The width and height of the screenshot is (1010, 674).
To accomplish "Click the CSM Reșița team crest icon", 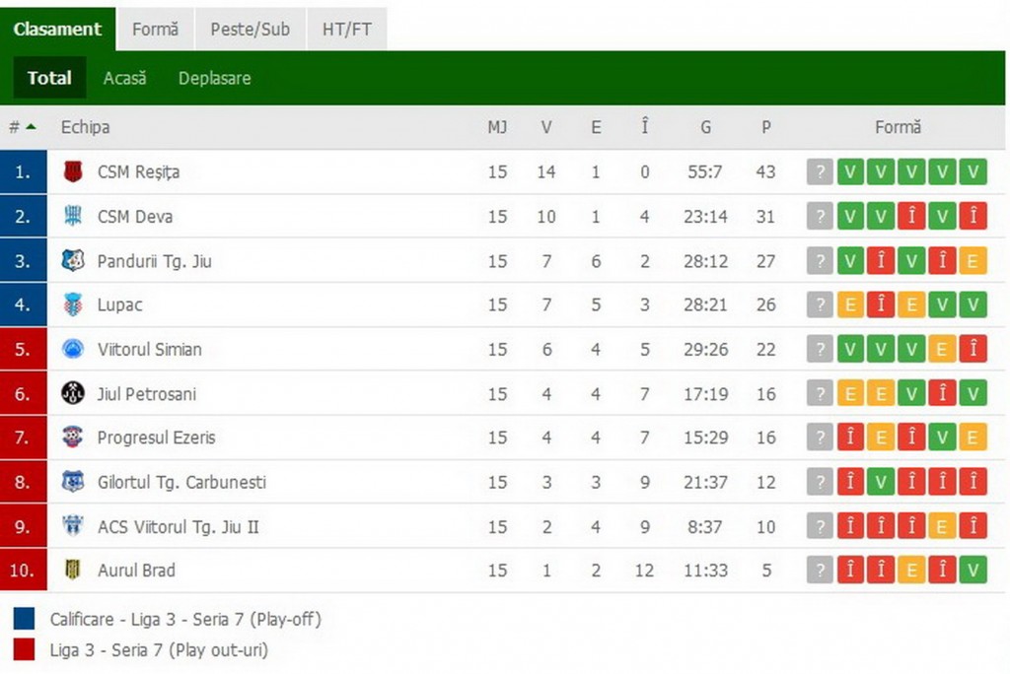I will click(73, 171).
